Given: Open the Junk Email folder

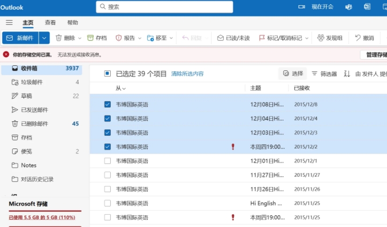Looking at the screenshot, I should (41, 82).
